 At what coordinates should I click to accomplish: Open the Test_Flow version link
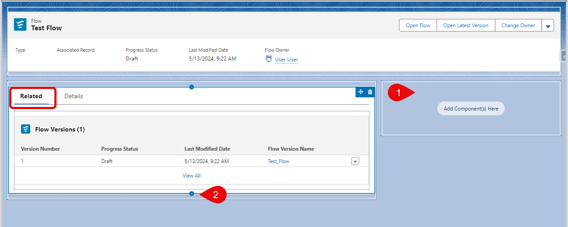pos(279,161)
